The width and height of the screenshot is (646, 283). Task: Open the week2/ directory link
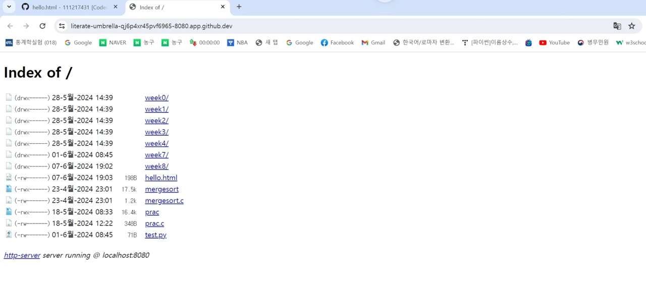156,121
